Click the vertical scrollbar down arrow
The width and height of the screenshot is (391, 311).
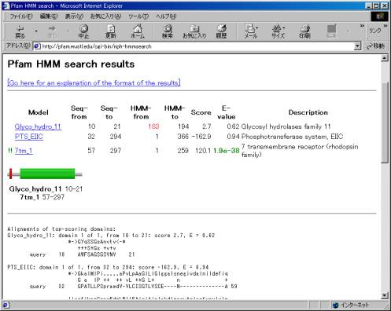pyautogui.click(x=384, y=295)
